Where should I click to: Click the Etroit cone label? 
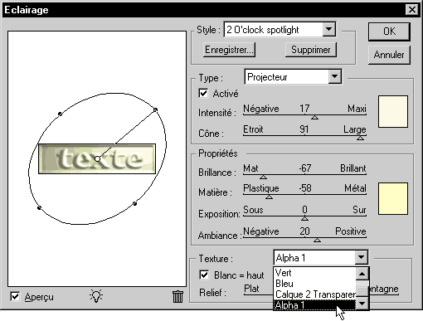click(253, 129)
